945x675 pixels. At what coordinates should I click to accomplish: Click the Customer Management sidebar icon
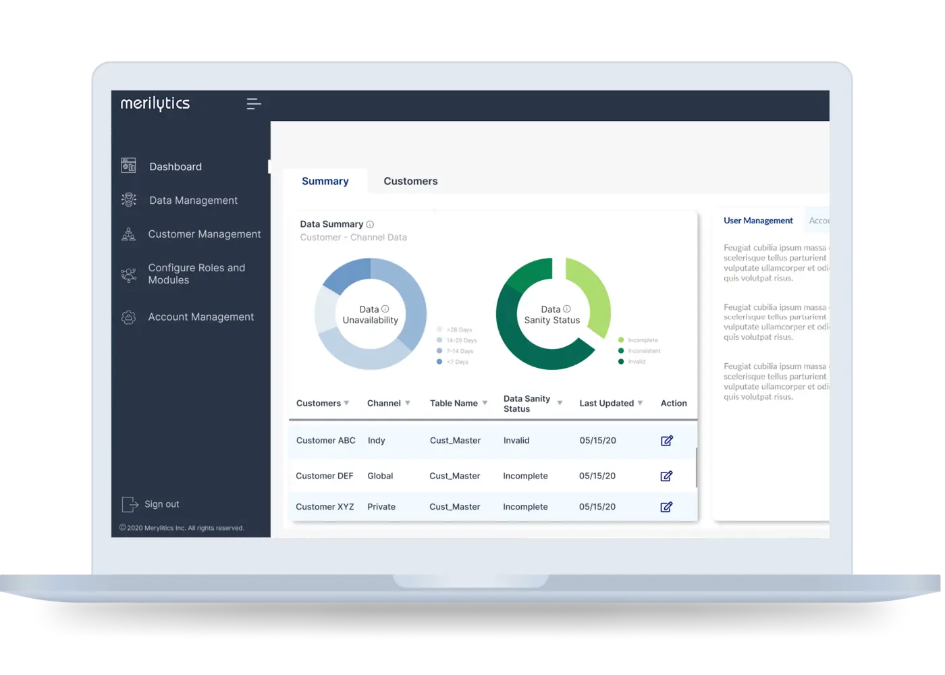point(128,234)
